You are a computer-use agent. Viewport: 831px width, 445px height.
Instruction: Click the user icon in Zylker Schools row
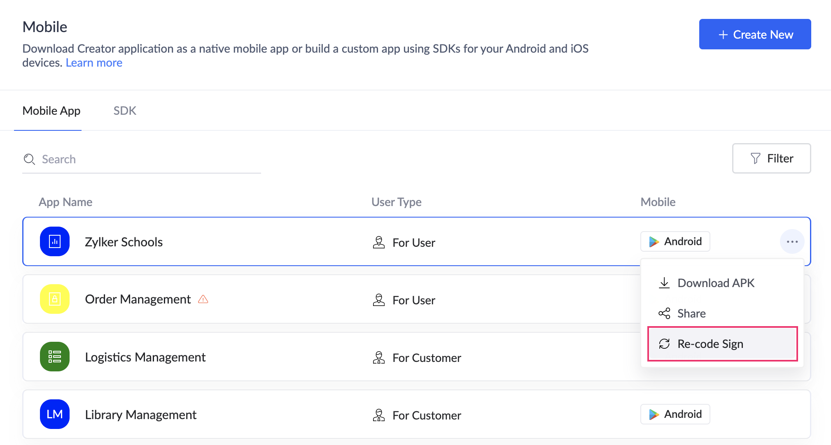coord(378,242)
